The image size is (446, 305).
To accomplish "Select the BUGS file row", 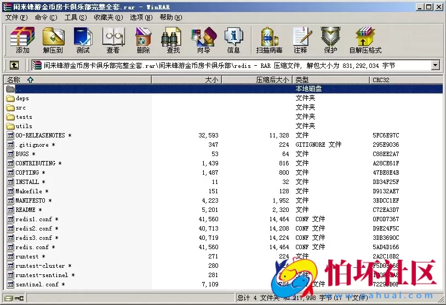I will pos(224,154).
